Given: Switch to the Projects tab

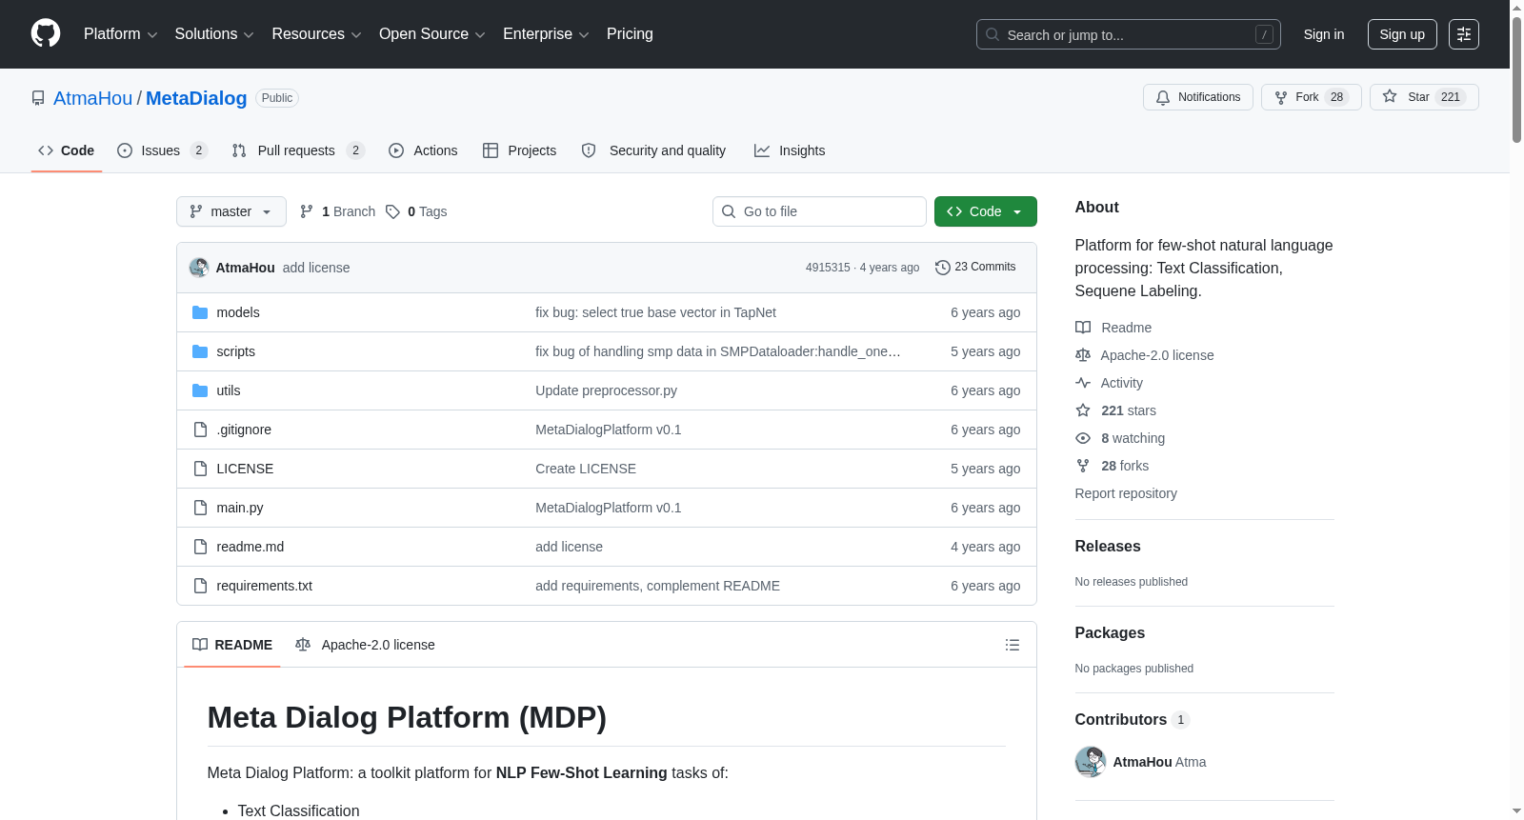Looking at the screenshot, I should coord(519,150).
